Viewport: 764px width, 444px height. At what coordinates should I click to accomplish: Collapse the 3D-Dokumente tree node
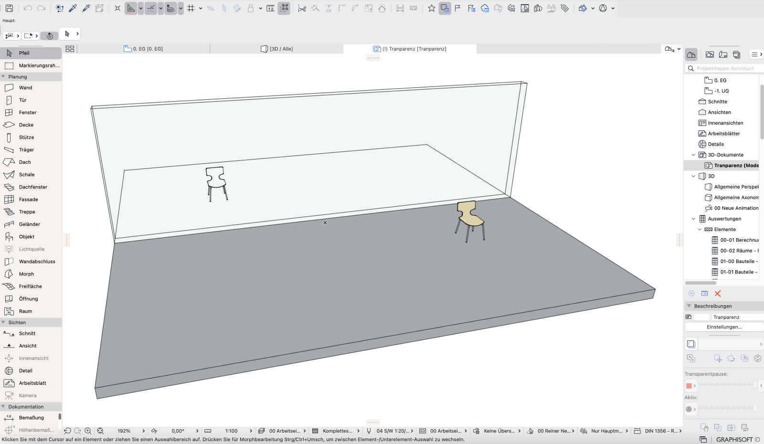click(x=693, y=155)
